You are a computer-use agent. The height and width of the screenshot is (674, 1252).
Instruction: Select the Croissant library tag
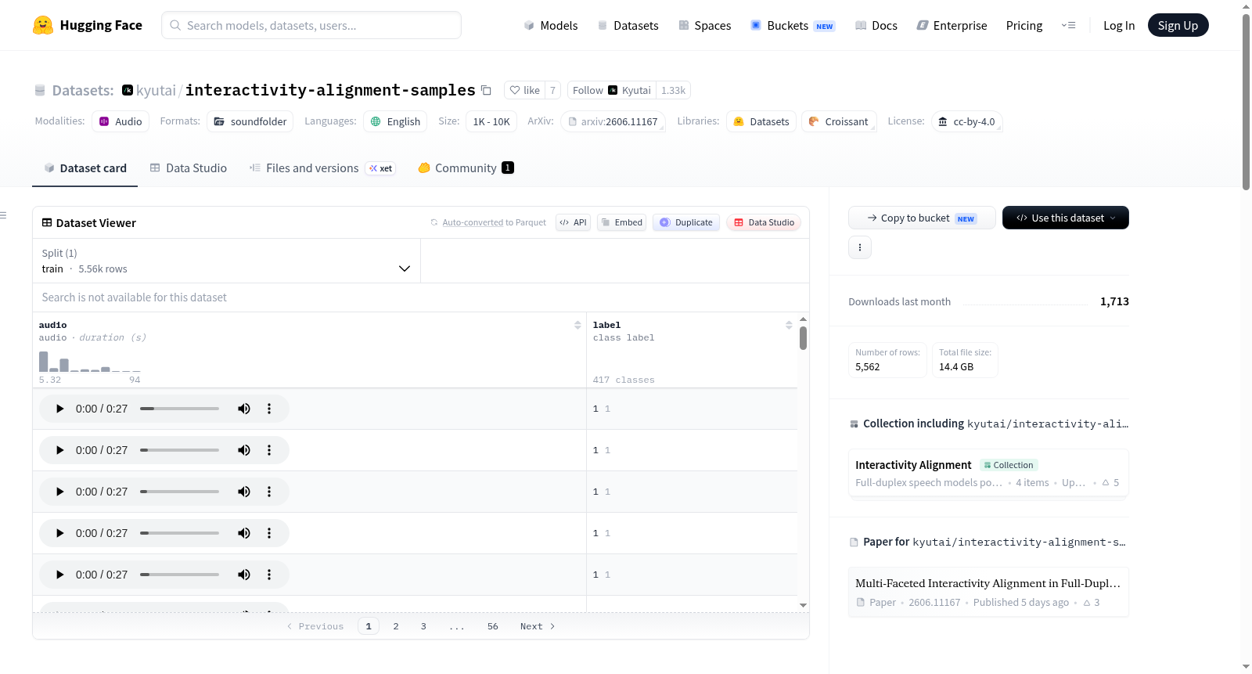(839, 121)
